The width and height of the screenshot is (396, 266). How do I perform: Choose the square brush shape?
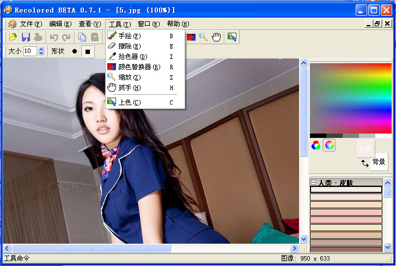[87, 51]
